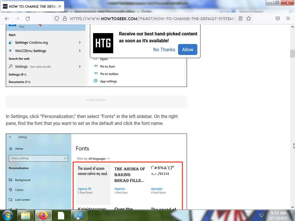Image resolution: width=295 pixels, height=221 pixels.
Task: Click Settings (9+) in the search image
Action: pos(18,75)
